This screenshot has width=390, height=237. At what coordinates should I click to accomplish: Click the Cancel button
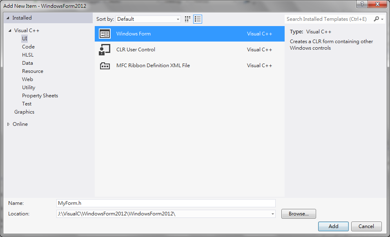pyautogui.click(x=366, y=226)
